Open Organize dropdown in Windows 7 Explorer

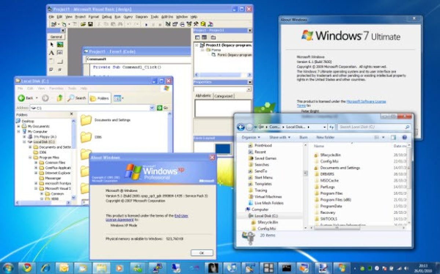click(x=250, y=137)
